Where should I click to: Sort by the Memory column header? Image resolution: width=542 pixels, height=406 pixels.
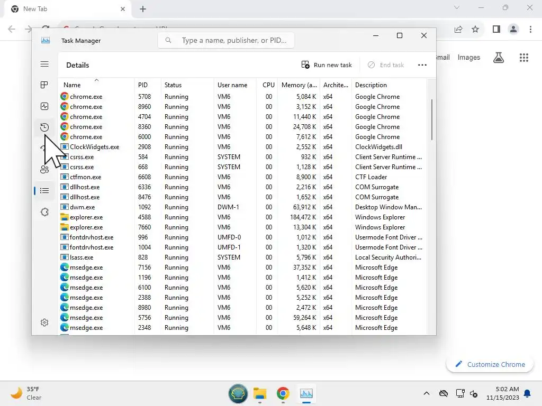[x=299, y=85]
